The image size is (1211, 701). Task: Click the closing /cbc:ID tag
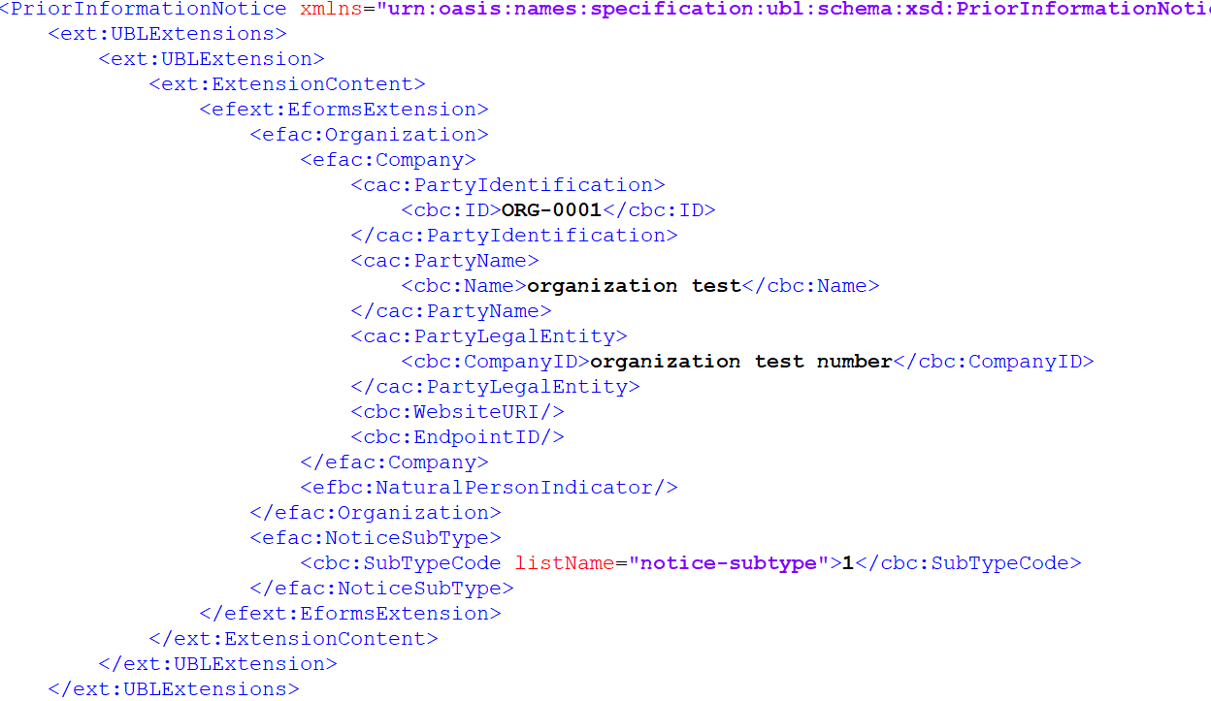click(659, 210)
